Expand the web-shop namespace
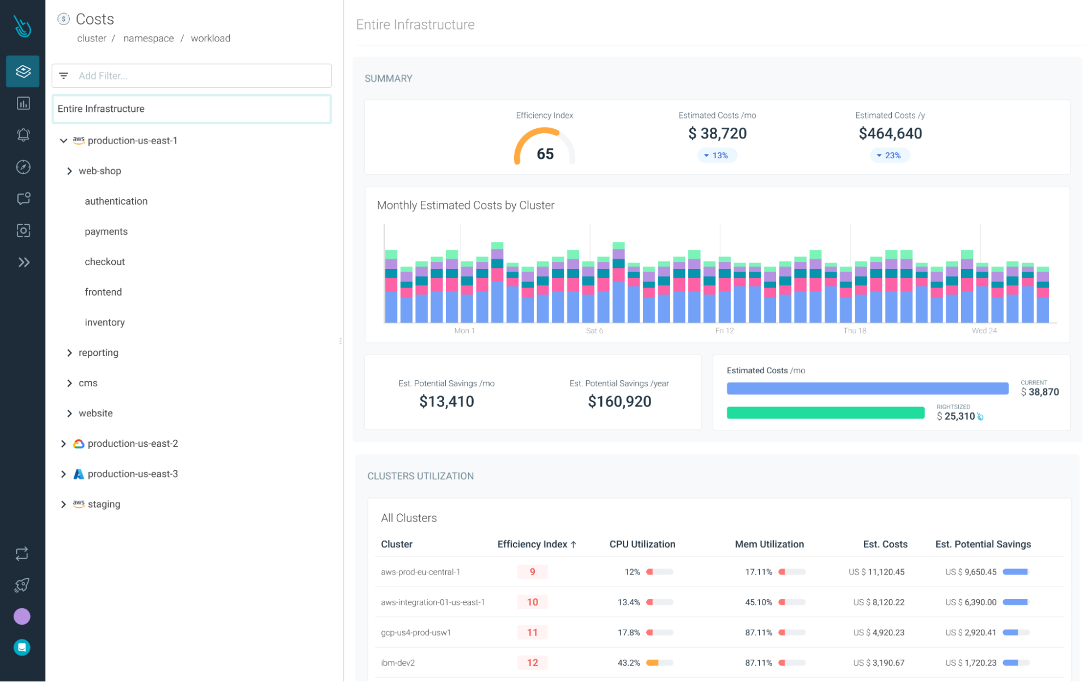The image size is (1091, 682). (70, 171)
